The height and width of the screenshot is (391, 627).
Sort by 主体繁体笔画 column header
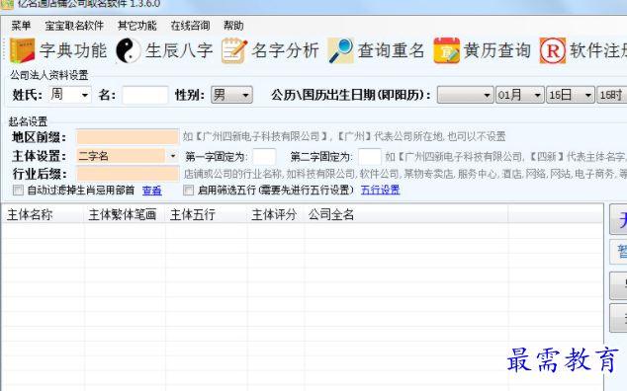pos(125,215)
